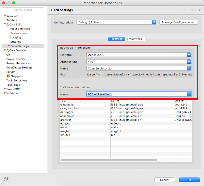Select the Platform tab
204x186 pixels.
[117, 39]
